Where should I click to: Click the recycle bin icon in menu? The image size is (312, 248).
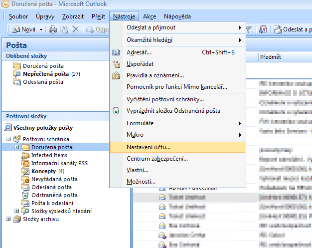[116, 111]
